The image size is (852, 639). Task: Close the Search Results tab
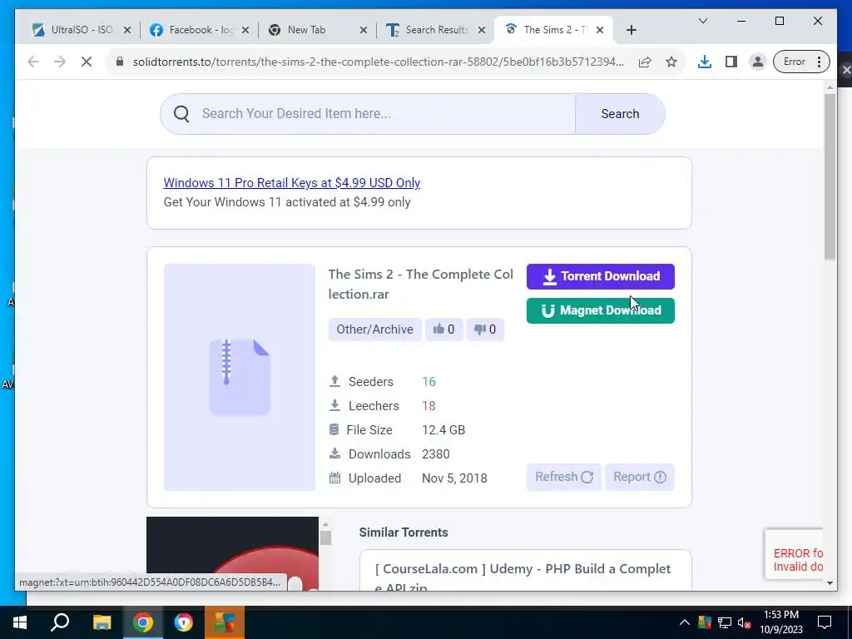click(482, 30)
